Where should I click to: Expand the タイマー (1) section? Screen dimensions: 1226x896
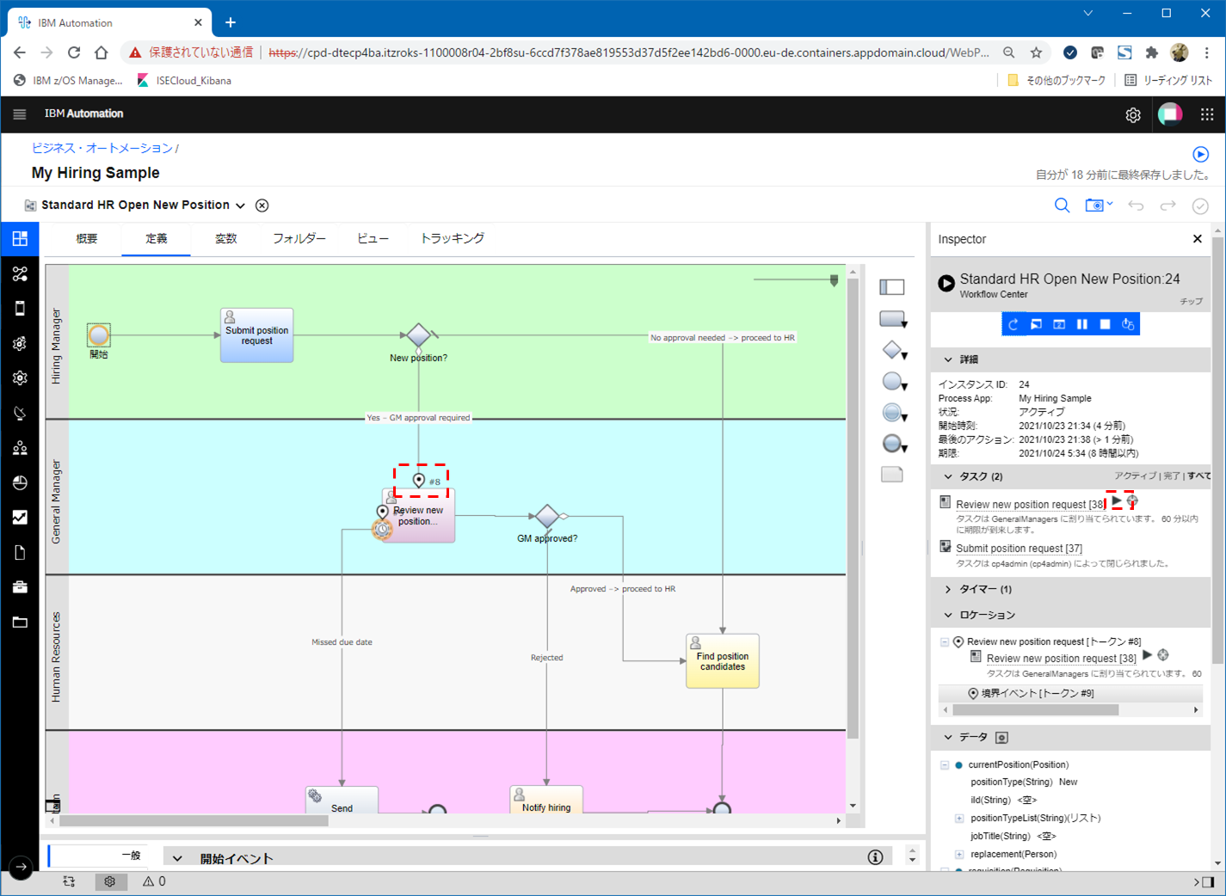(948, 590)
